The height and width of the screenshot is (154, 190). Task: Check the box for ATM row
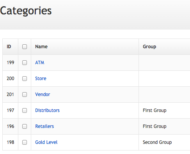(25, 63)
